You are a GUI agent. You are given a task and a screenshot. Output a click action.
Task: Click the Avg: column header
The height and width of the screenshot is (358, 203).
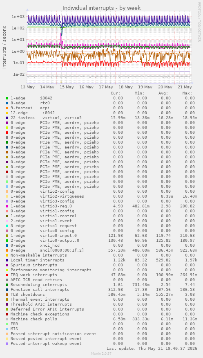pyautogui.click(x=163, y=93)
